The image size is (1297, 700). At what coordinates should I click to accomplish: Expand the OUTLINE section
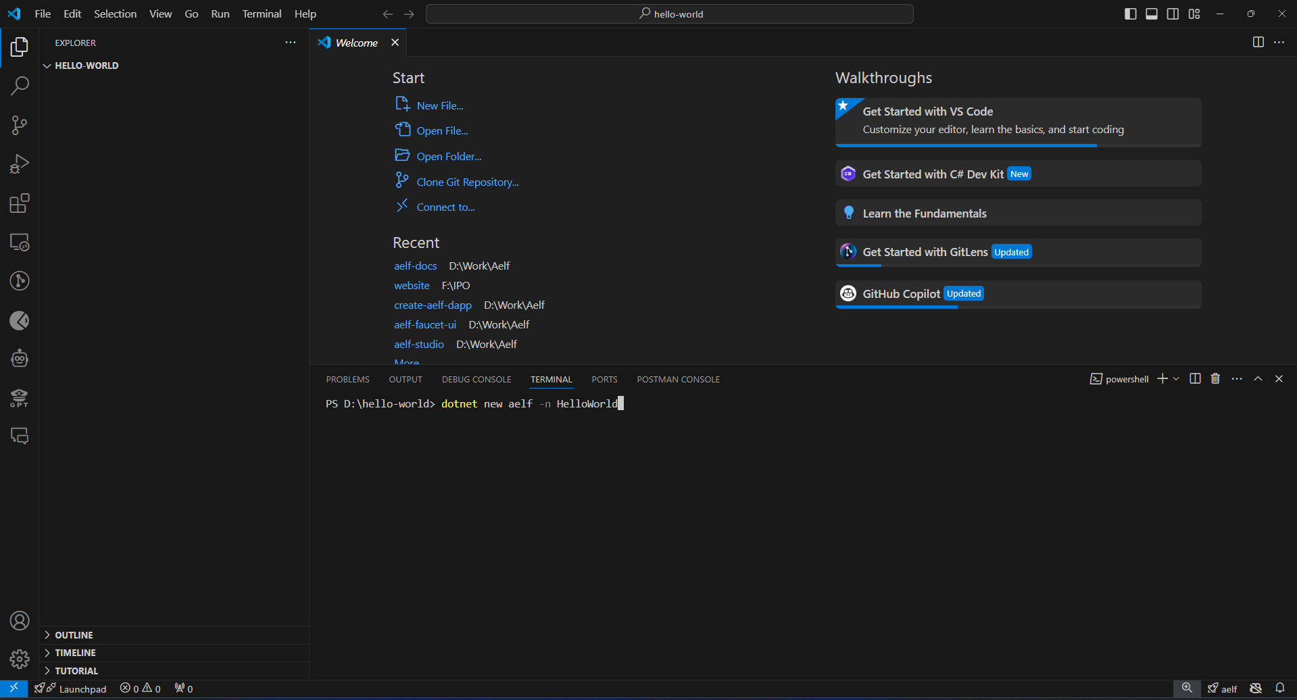[x=174, y=635]
